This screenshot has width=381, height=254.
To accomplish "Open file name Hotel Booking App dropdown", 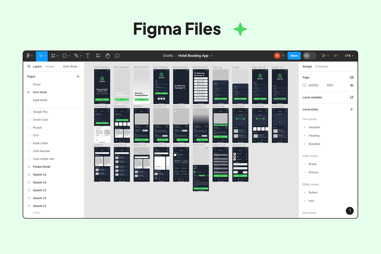I will pyautogui.click(x=212, y=56).
